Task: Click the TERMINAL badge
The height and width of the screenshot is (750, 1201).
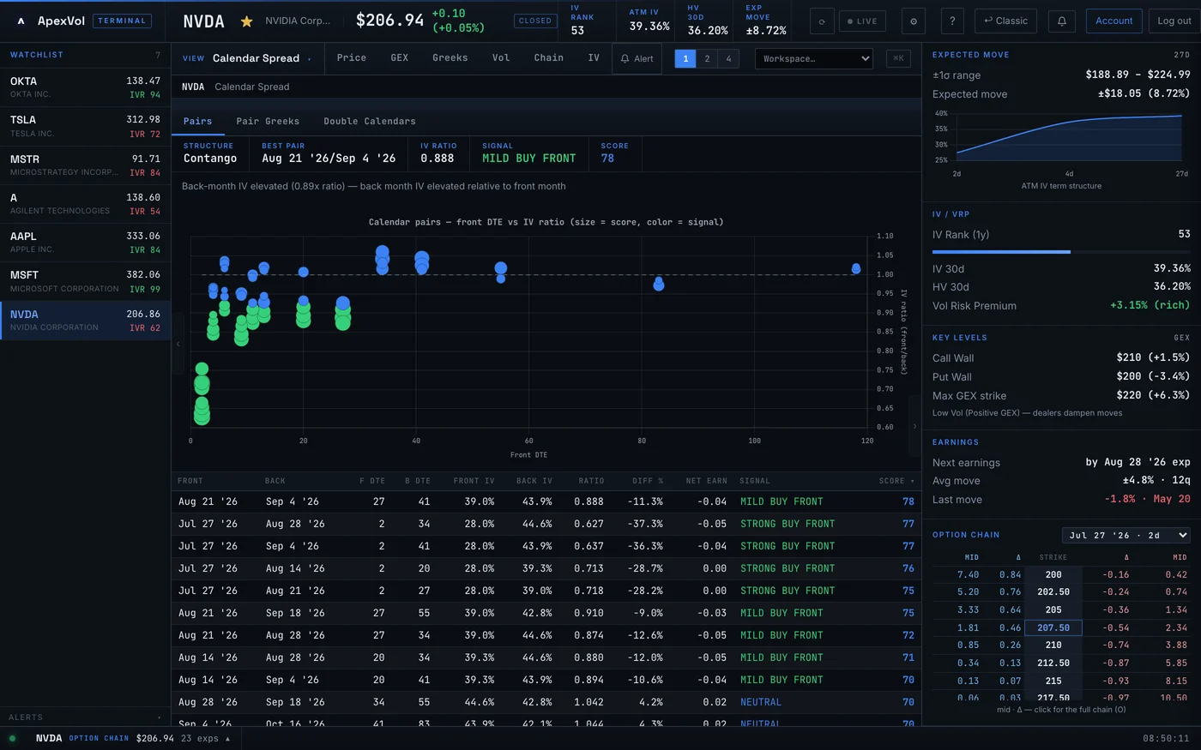Action: tap(122, 21)
